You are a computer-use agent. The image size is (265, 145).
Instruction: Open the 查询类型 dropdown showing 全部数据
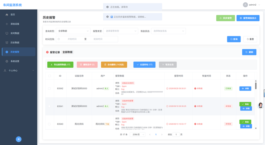(x=73, y=31)
